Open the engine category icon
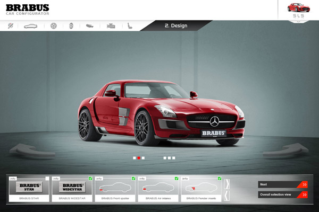 pyautogui.click(x=111, y=25)
